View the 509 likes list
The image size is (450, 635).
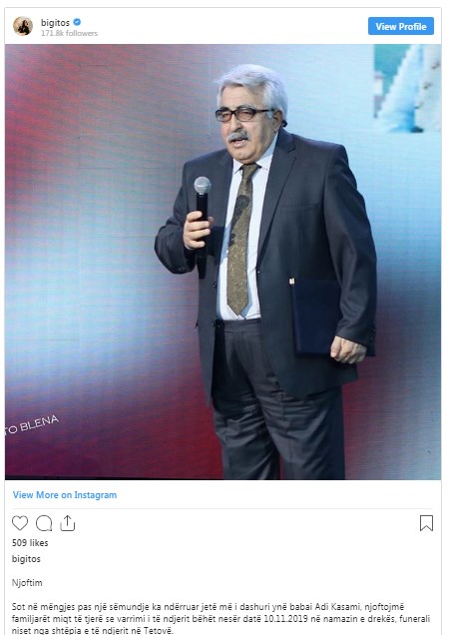click(30, 543)
